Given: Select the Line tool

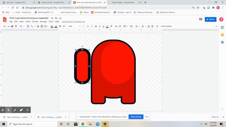Looking at the screenshot, I should click(32, 26).
